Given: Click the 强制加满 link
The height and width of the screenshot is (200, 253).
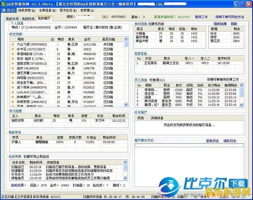Looking at the screenshot, I should 220,24.
